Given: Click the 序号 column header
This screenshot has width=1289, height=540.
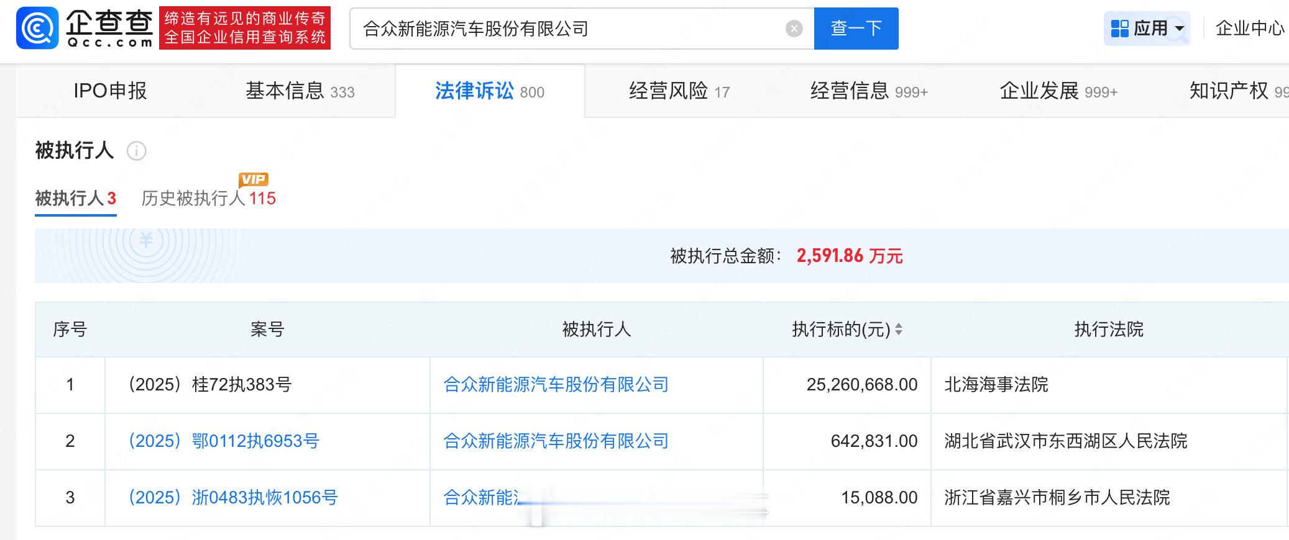Looking at the screenshot, I should click(x=70, y=330).
